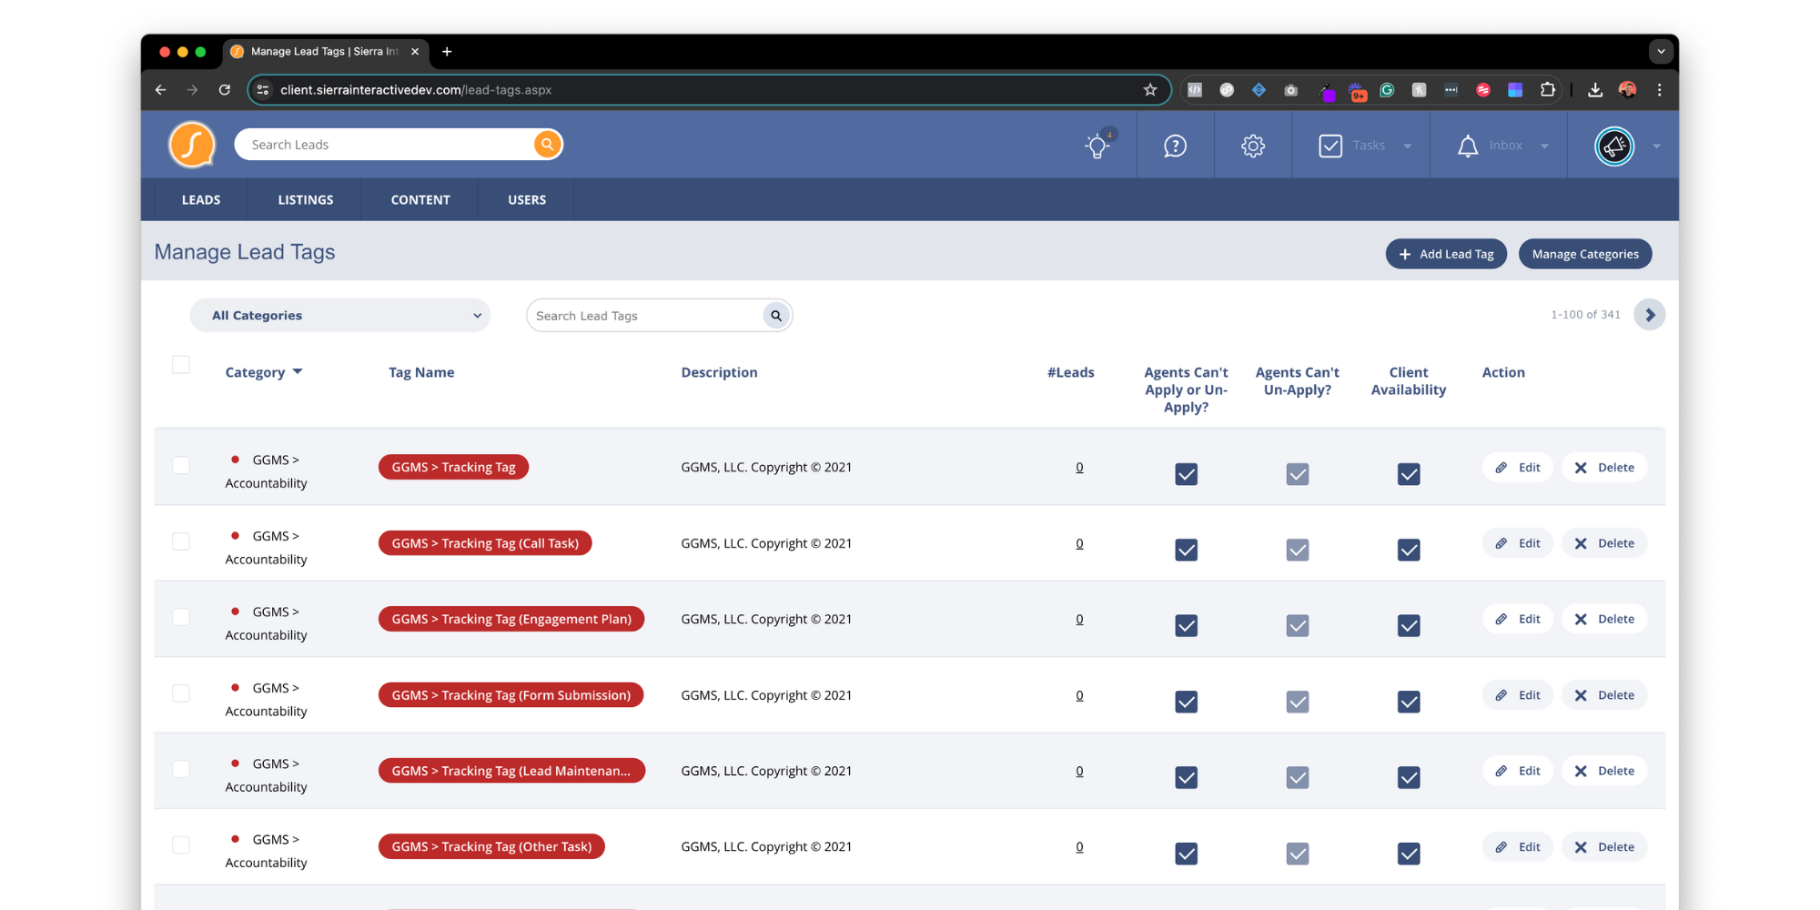Select the GGMS > Tracking Tag row checkbox
Image resolution: width=1820 pixels, height=910 pixels.
[x=181, y=466]
